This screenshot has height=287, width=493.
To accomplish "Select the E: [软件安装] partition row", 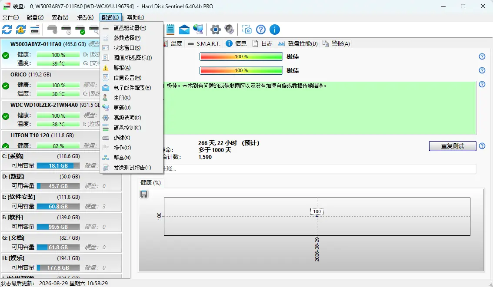I will tap(61, 201).
